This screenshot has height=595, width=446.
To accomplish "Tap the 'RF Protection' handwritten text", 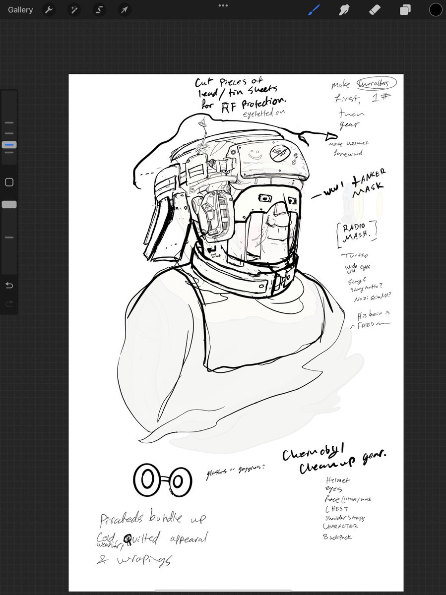I will [x=255, y=105].
